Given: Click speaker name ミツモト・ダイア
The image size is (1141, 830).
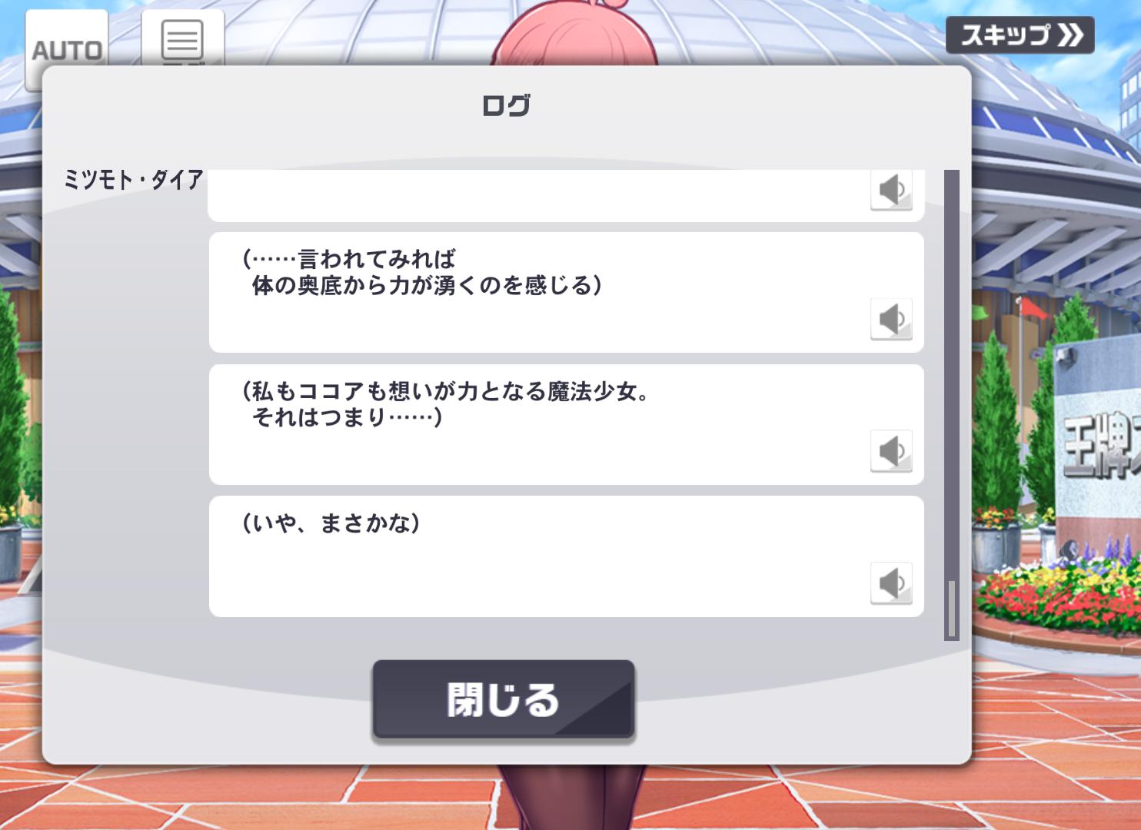Looking at the screenshot, I should tap(134, 181).
